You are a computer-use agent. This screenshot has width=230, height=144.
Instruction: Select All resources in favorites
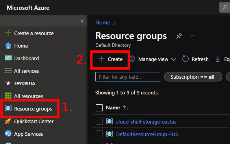pos(28,96)
